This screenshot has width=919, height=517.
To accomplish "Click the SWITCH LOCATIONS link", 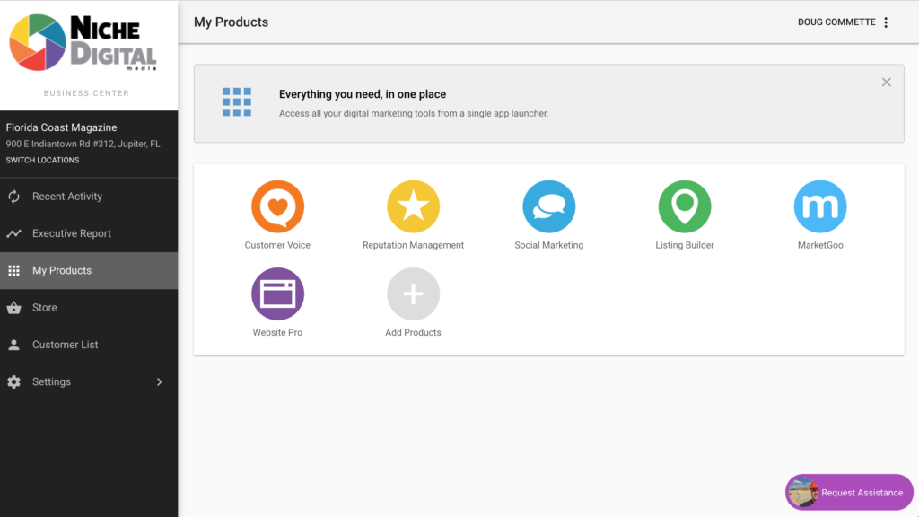I will coord(42,160).
